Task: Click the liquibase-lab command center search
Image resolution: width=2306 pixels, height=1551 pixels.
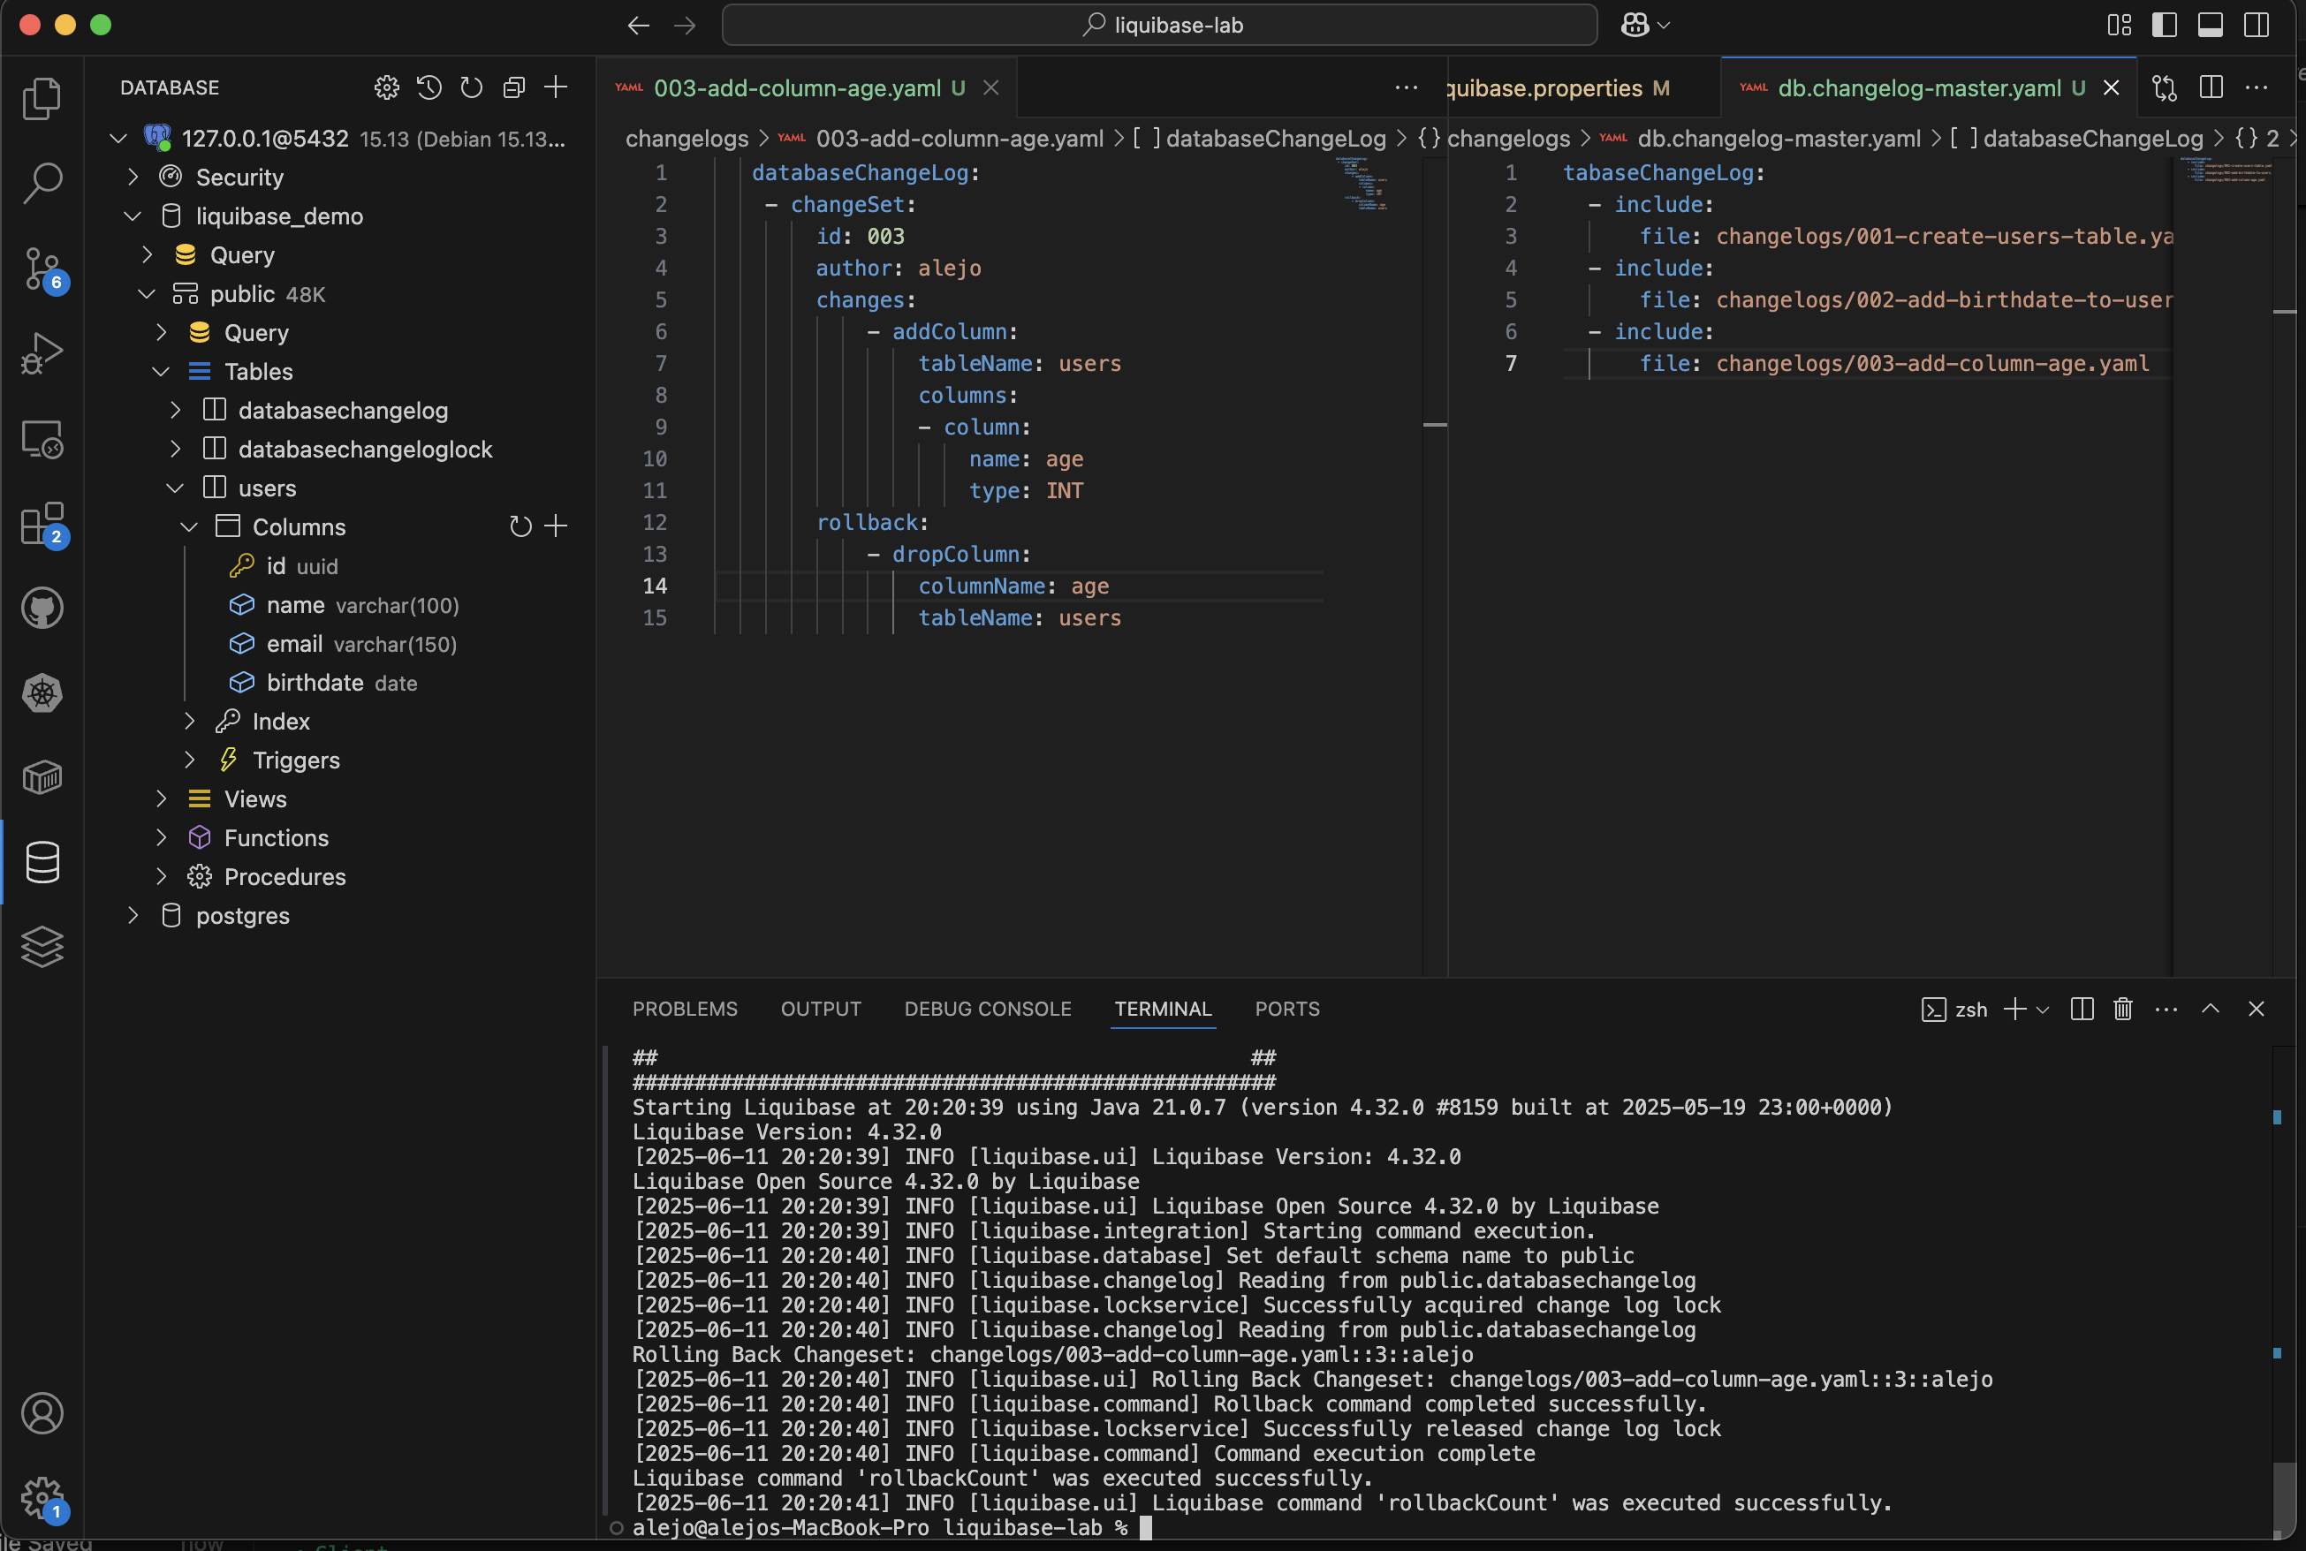Action: point(1159,25)
